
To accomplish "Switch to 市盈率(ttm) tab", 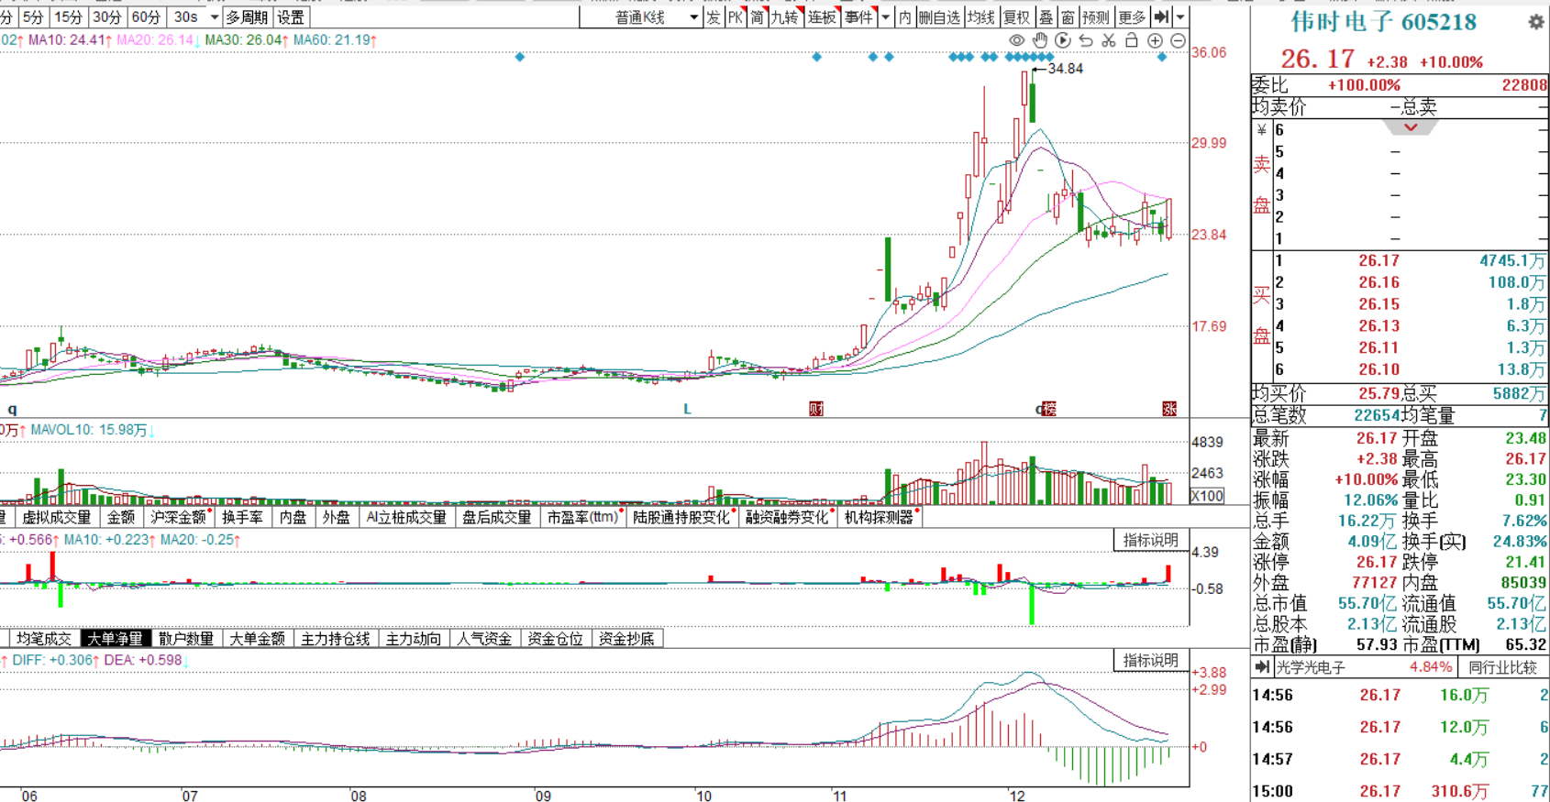I will pyautogui.click(x=583, y=517).
